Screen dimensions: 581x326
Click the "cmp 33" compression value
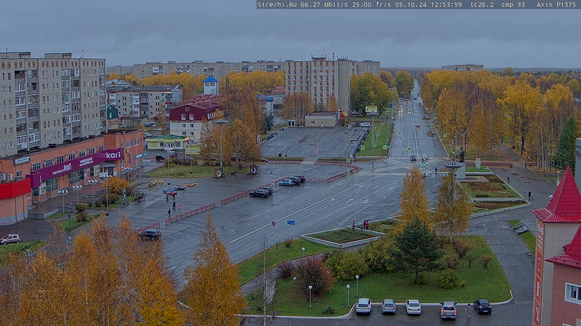click(513, 5)
